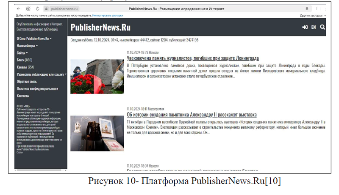Expand the 'Ньюсмейкеры' sidebar menu
The image size is (339, 195).
[27, 46]
